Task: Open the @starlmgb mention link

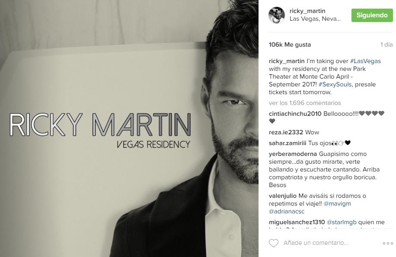Action: (342, 222)
